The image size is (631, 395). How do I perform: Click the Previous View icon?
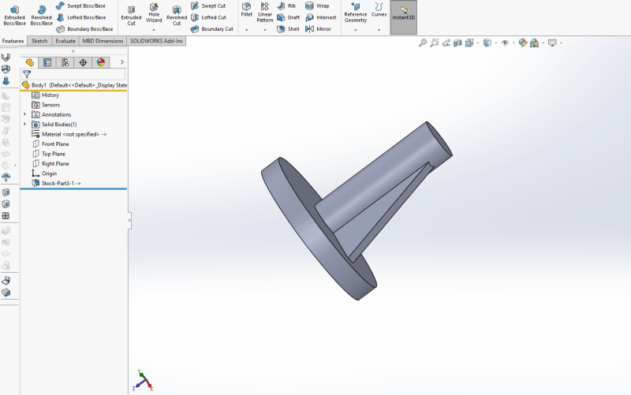pyautogui.click(x=446, y=43)
